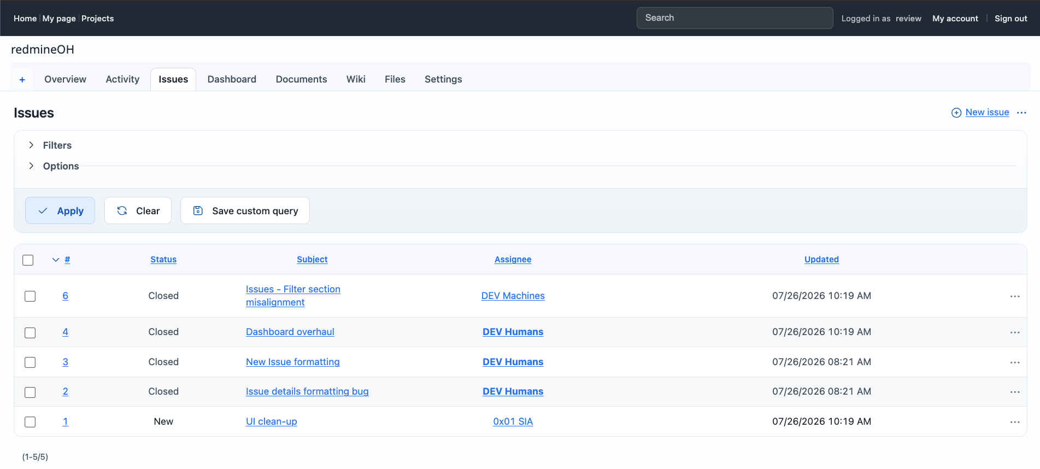Open issue number 6 link
This screenshot has width=1040, height=469.
(x=65, y=296)
